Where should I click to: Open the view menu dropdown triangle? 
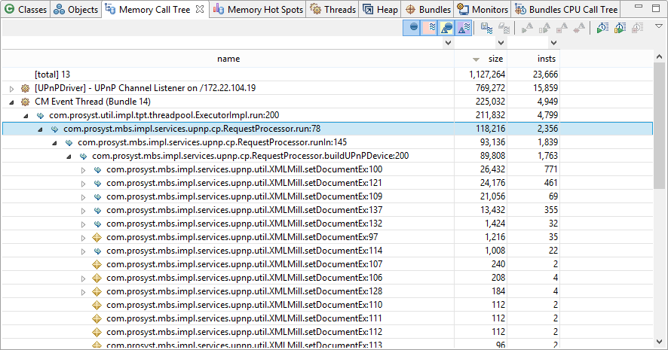click(x=658, y=26)
